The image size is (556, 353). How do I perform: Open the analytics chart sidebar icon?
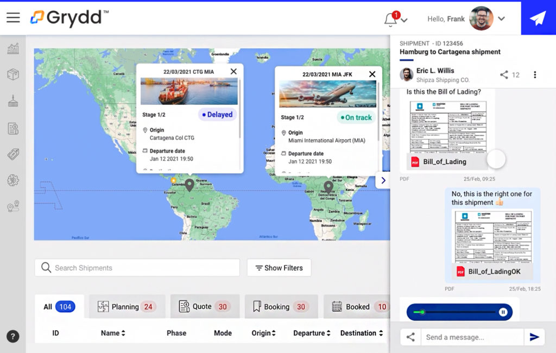(13, 48)
